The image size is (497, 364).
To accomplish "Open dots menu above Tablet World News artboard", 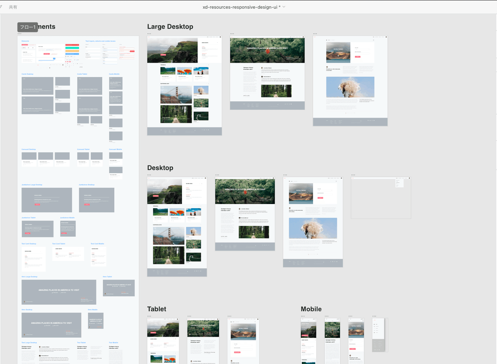I will point(229,316).
